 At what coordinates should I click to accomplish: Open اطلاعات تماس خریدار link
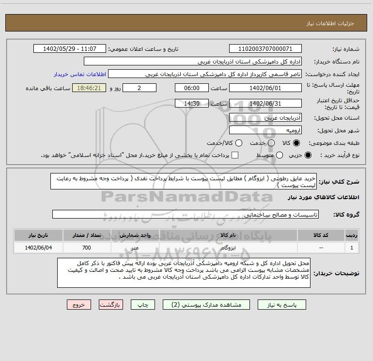pos(80,74)
